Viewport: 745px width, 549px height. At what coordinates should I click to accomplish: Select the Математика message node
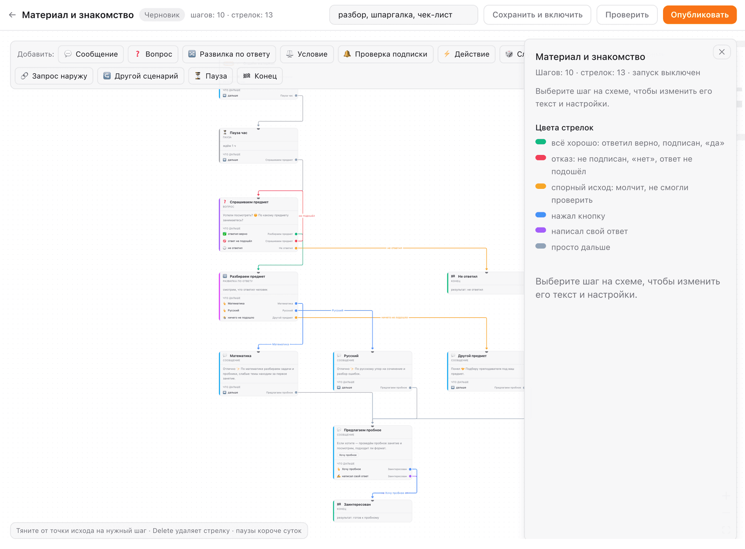[258, 373]
